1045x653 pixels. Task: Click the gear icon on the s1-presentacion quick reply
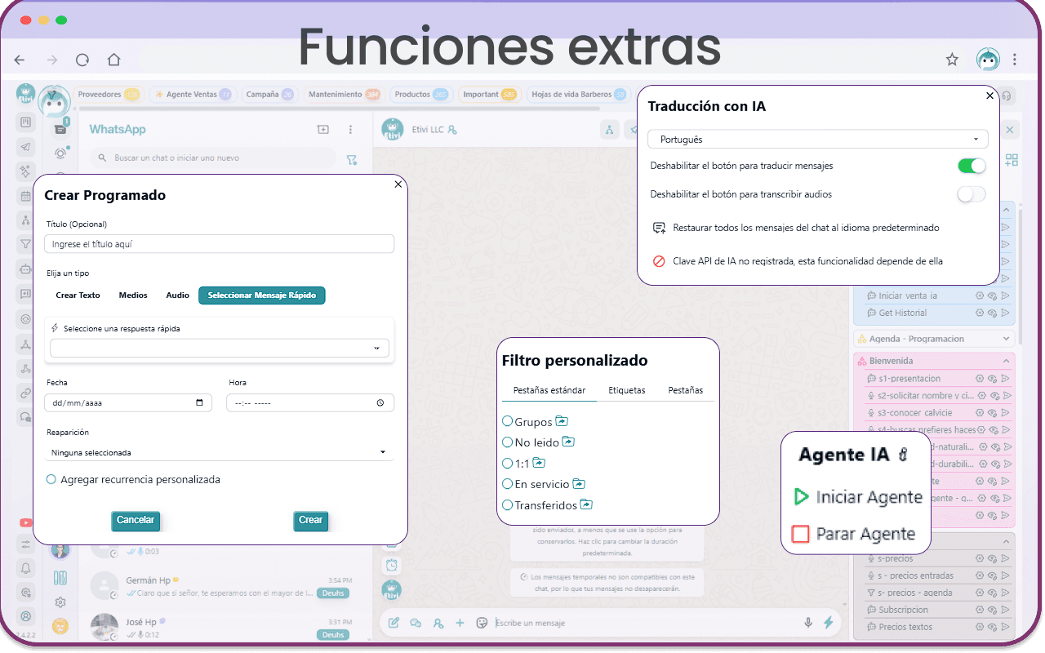coord(980,379)
